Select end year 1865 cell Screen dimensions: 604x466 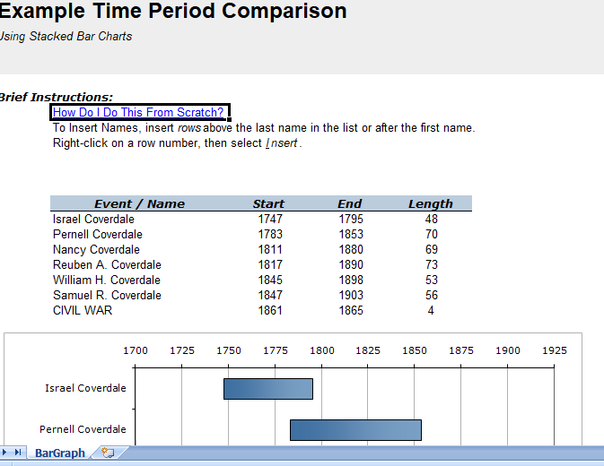click(x=351, y=310)
